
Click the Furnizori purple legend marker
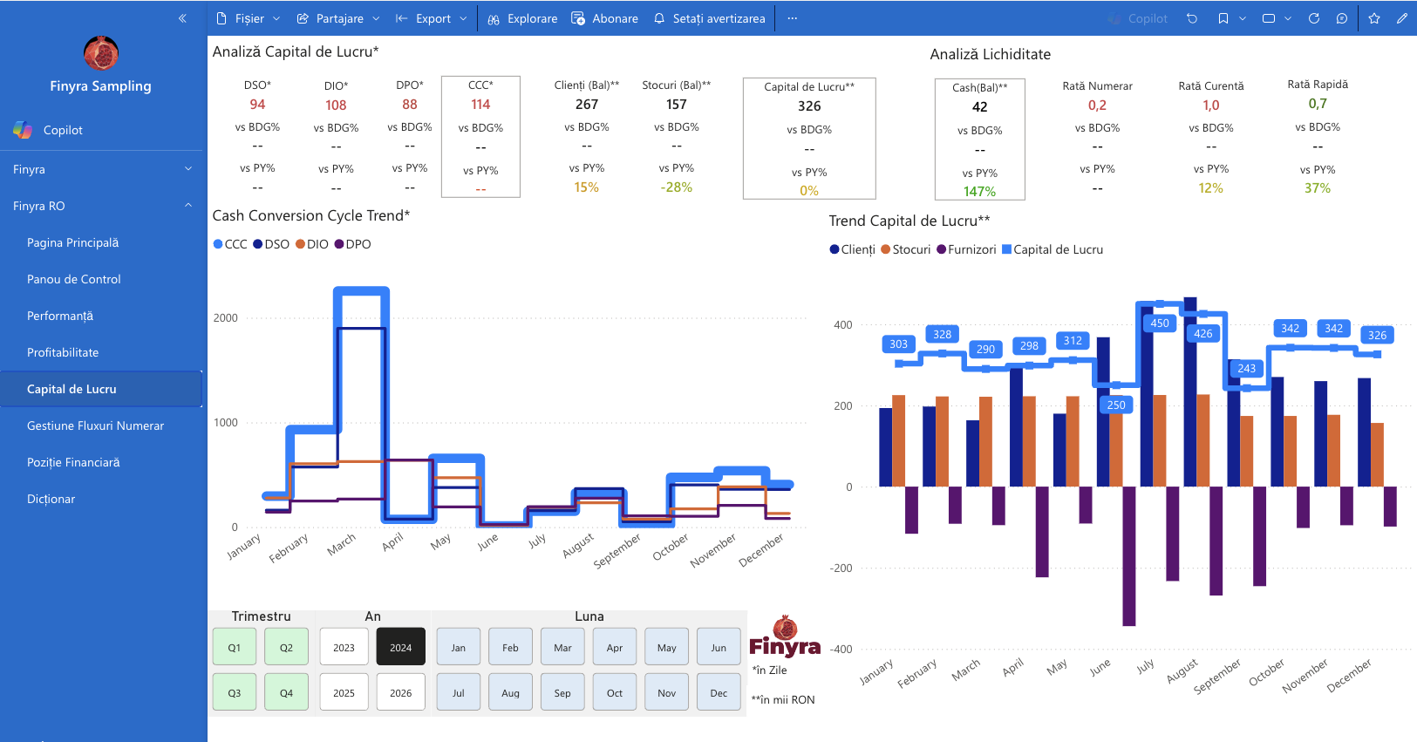coord(941,249)
